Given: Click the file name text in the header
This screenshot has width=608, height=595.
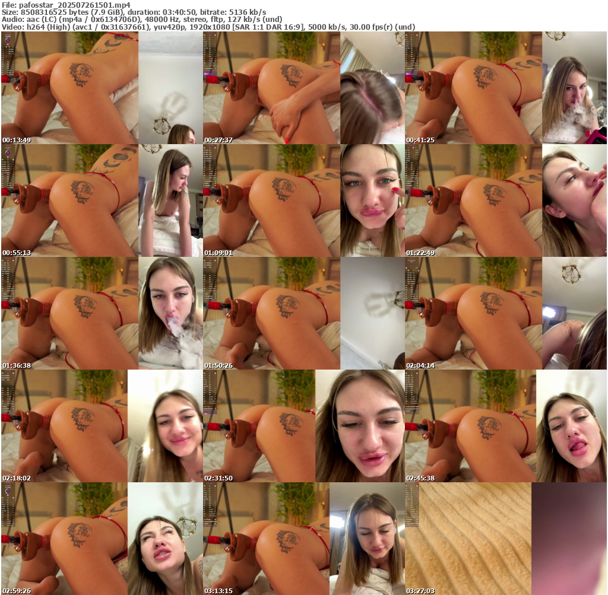Looking at the screenshot, I should pyautogui.click(x=66, y=5).
